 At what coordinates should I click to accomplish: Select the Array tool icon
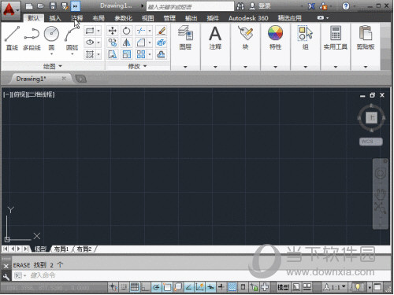pyautogui.click(x=141, y=54)
